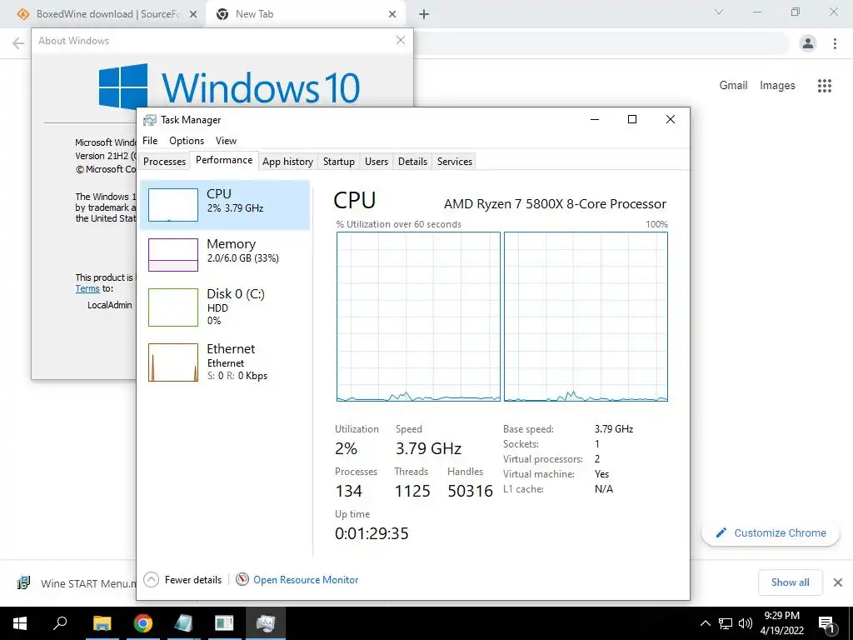853x640 pixels.
Task: Collapse view with Fewer details
Action: [182, 580]
